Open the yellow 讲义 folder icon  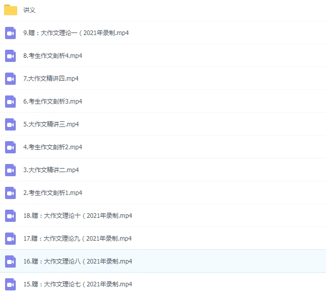[x=10, y=10]
